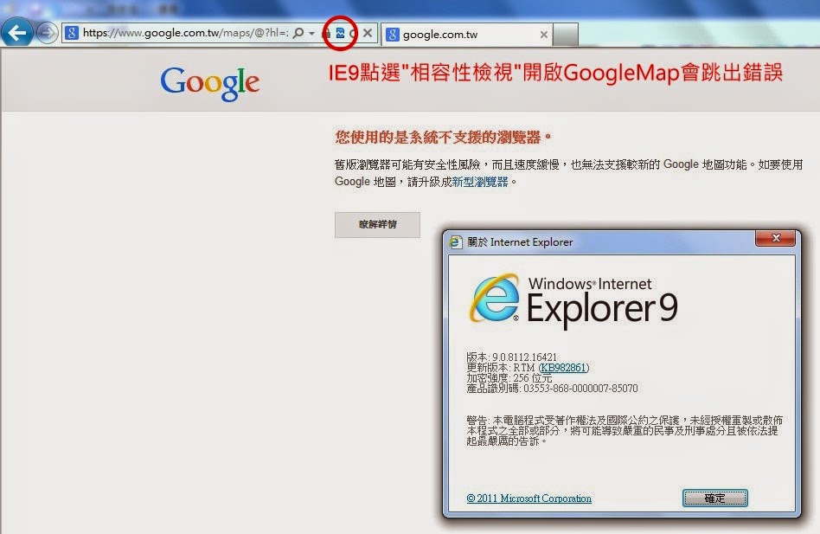Click the 瞭解詳情 button
Image resolution: width=820 pixels, height=534 pixels.
[377, 225]
